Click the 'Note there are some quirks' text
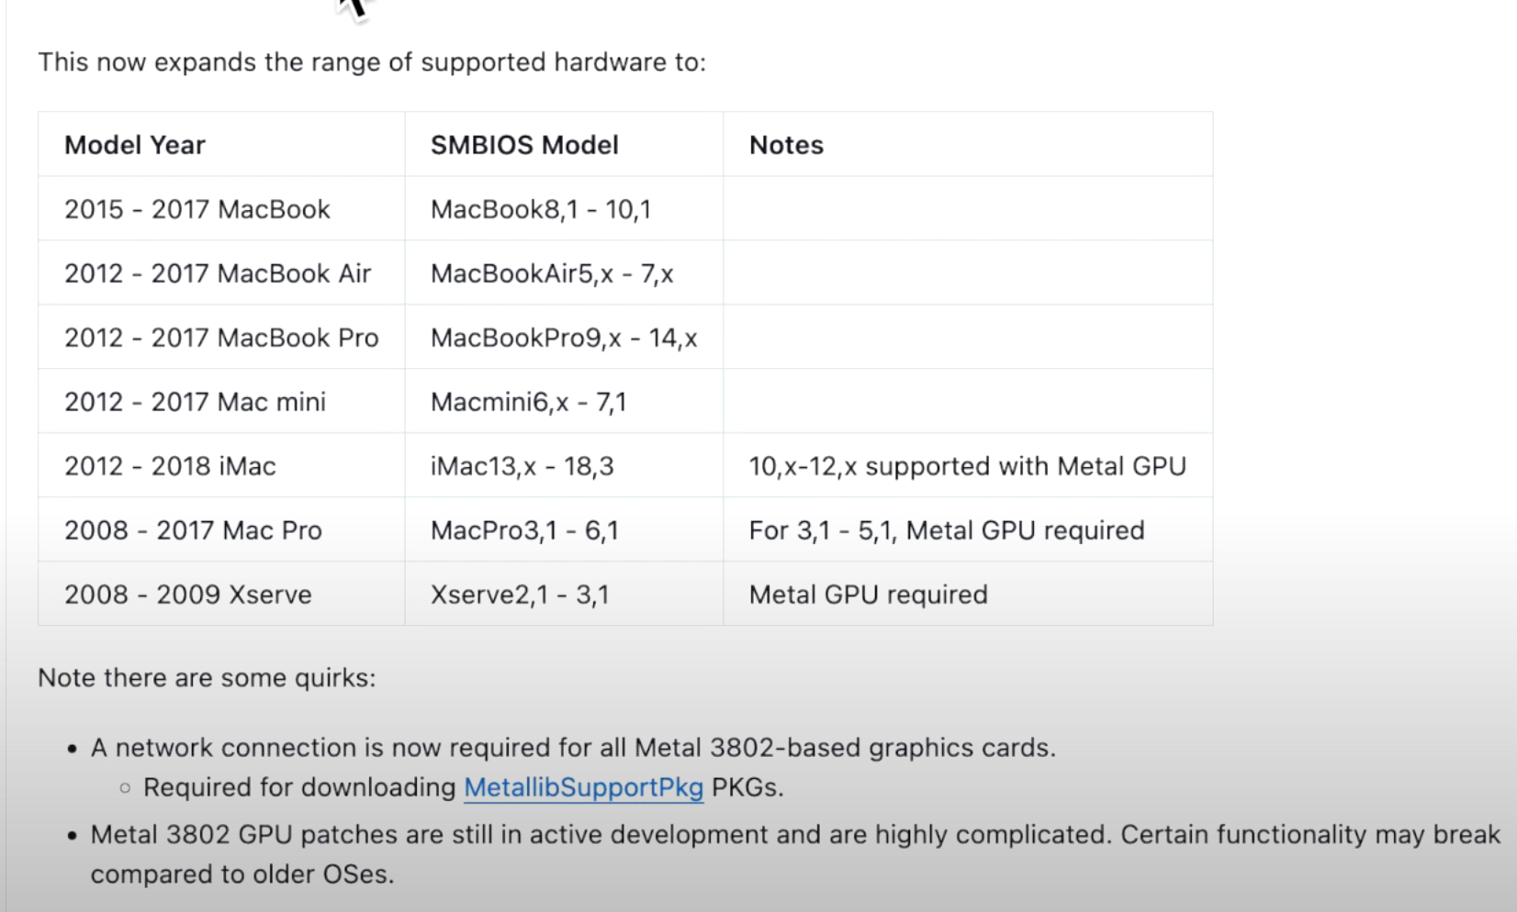The height and width of the screenshot is (912, 1517). click(x=207, y=678)
